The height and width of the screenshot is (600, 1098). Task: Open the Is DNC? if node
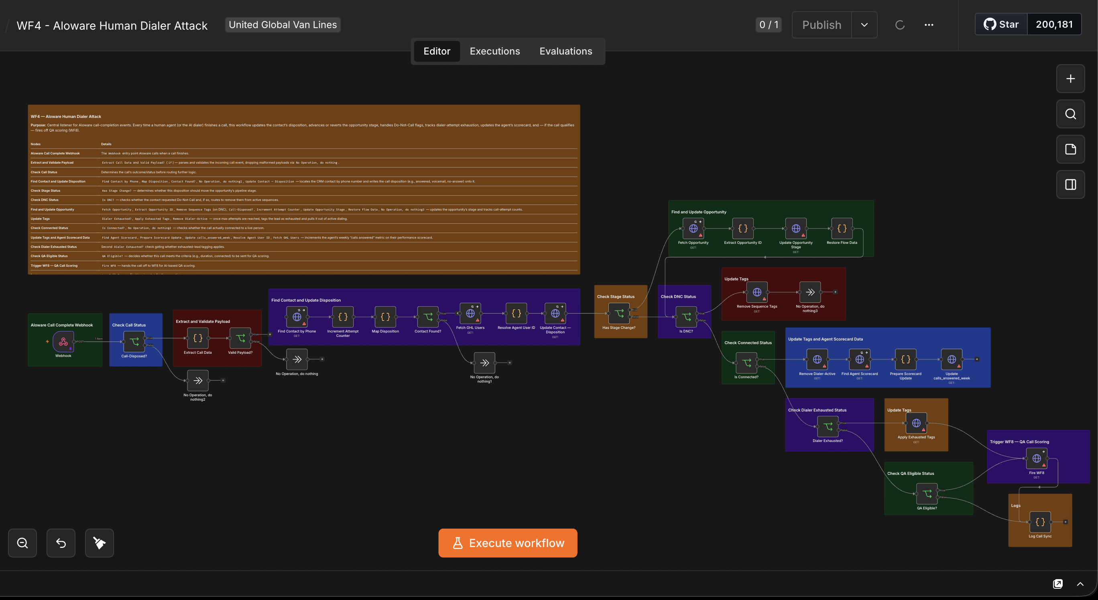[686, 317]
